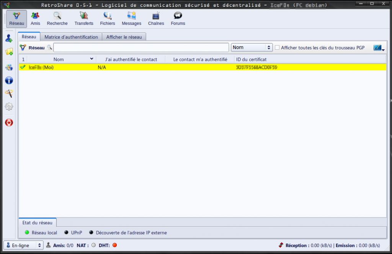The width and height of the screenshot is (392, 254).
Task: Enable Afficher toutes les clés du trousseau PGP
Action: click(x=277, y=47)
